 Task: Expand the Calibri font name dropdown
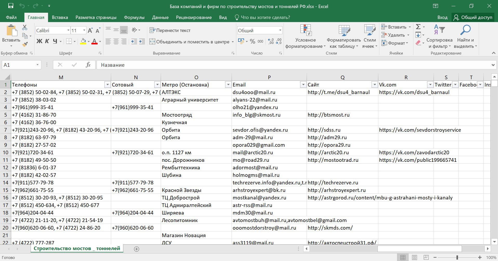point(68,30)
